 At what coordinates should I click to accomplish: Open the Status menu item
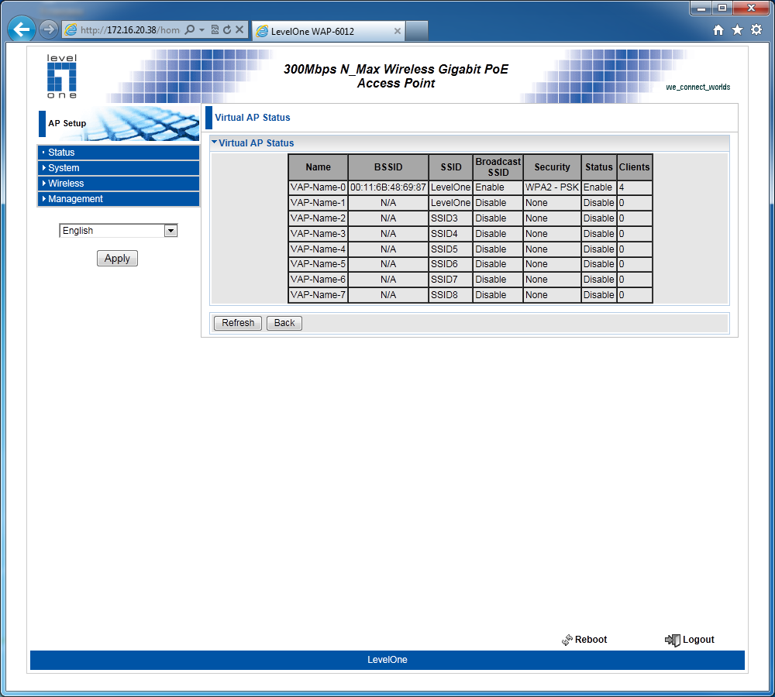point(119,152)
